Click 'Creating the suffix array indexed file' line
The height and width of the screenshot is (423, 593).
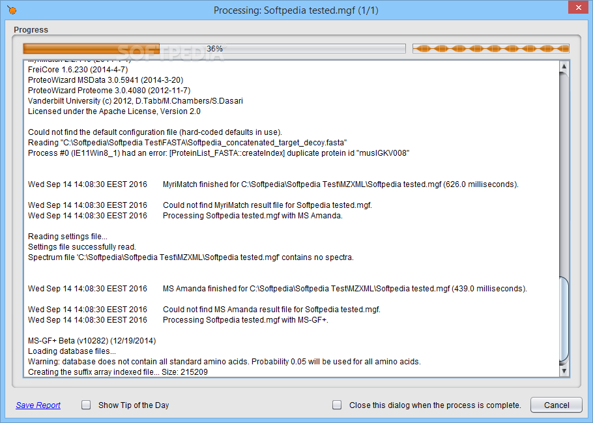coord(118,372)
